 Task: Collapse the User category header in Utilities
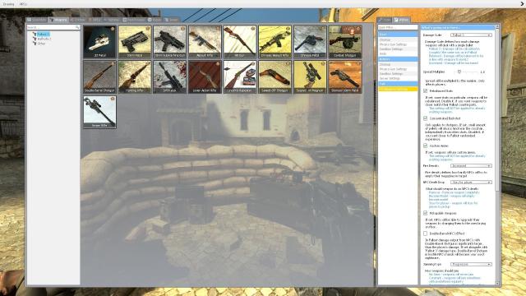tap(398, 35)
